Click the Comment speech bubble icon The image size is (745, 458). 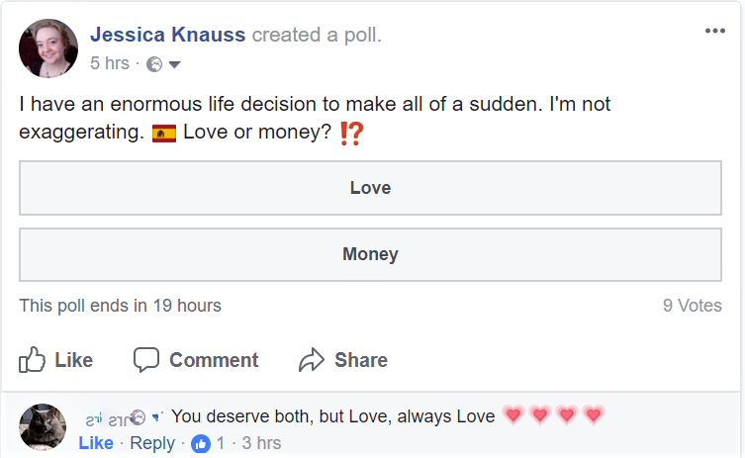pos(146,359)
